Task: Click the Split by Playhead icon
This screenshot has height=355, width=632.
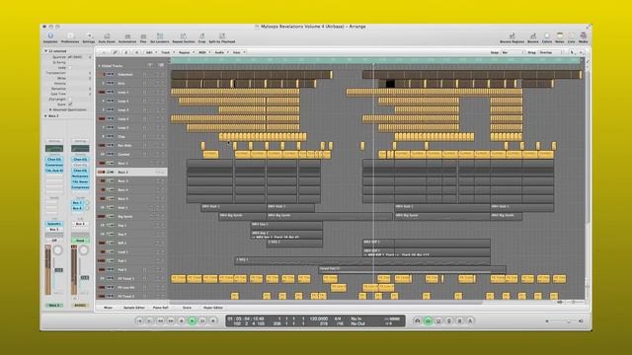Action: [221, 36]
